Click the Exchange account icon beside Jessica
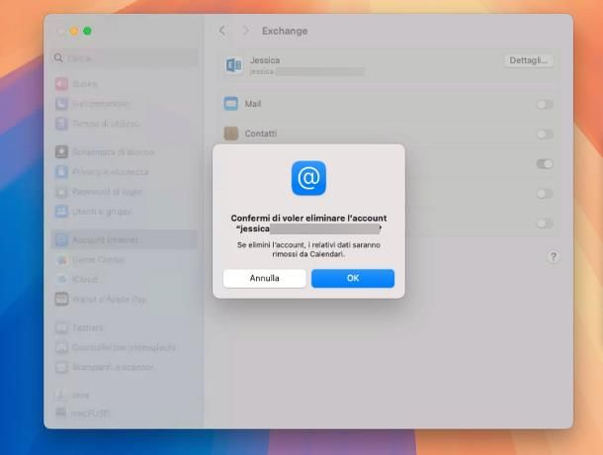The image size is (603, 455). coord(233,65)
